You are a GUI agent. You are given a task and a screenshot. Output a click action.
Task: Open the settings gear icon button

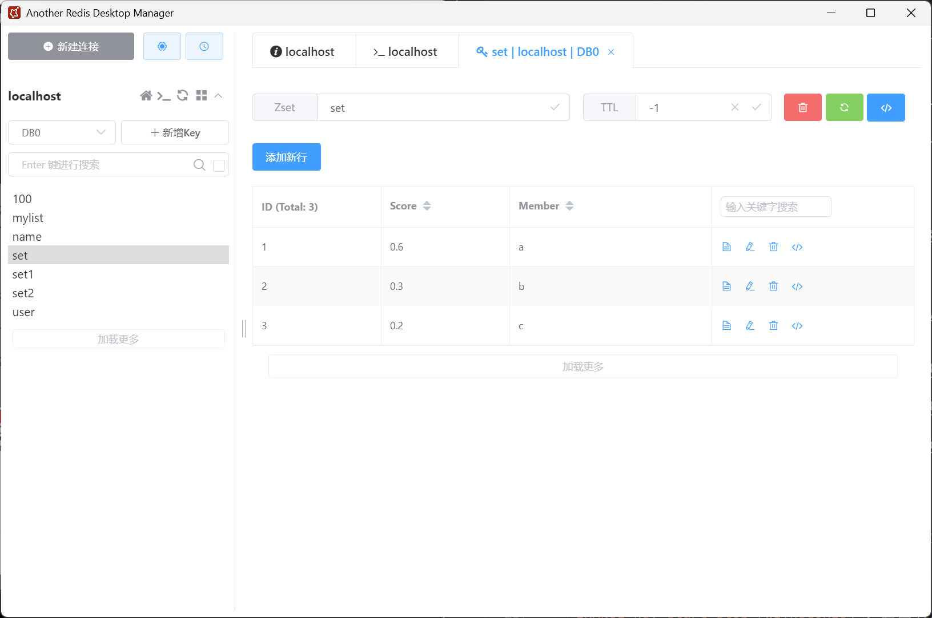point(162,46)
